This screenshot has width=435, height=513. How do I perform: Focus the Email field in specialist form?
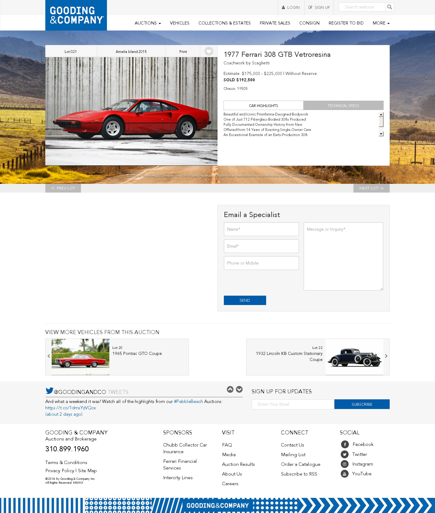point(261,246)
